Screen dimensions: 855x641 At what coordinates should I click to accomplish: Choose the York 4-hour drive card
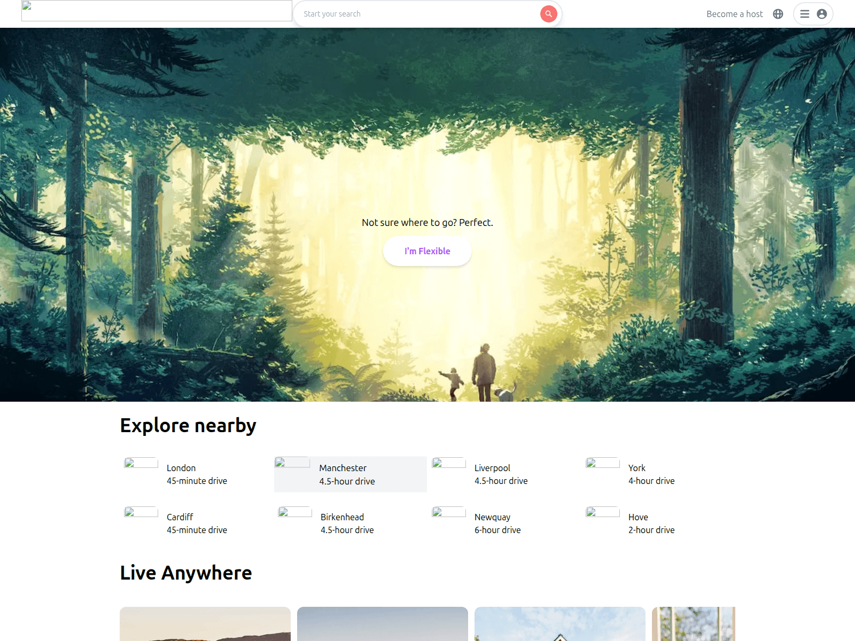[658, 474]
